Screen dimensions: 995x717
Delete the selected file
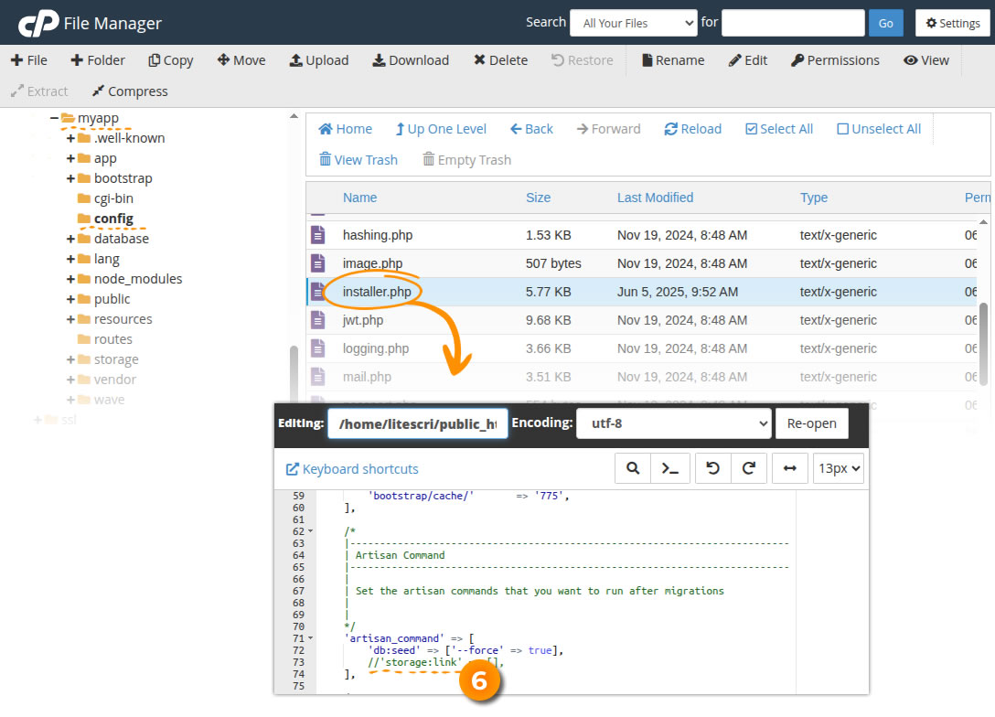point(500,60)
